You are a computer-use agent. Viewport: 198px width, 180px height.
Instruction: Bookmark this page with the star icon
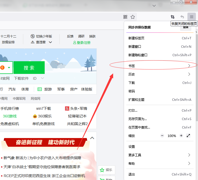(x=133, y=17)
